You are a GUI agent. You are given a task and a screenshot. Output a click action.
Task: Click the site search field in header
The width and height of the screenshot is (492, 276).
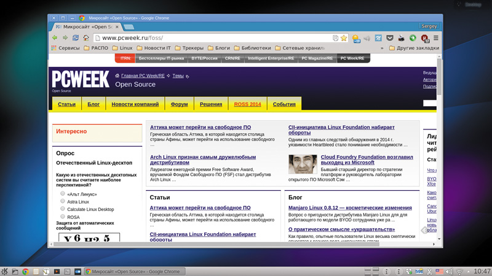429,103
